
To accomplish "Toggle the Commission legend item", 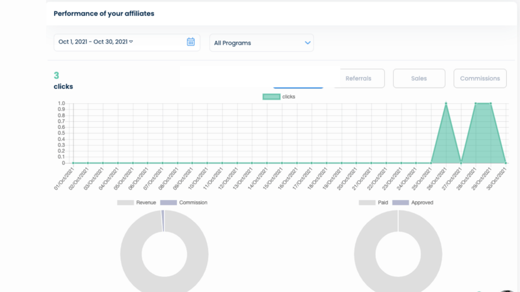I will (184, 203).
